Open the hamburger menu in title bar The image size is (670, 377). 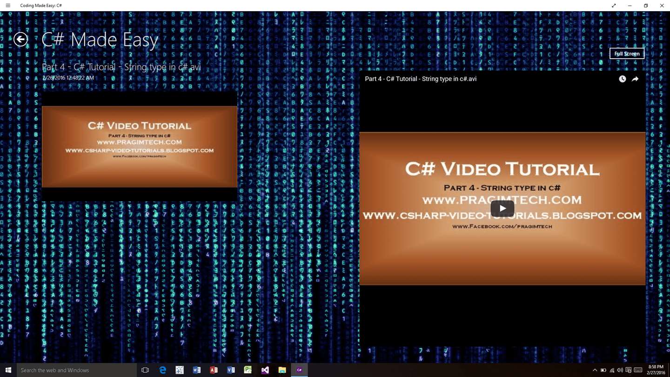coord(8,6)
